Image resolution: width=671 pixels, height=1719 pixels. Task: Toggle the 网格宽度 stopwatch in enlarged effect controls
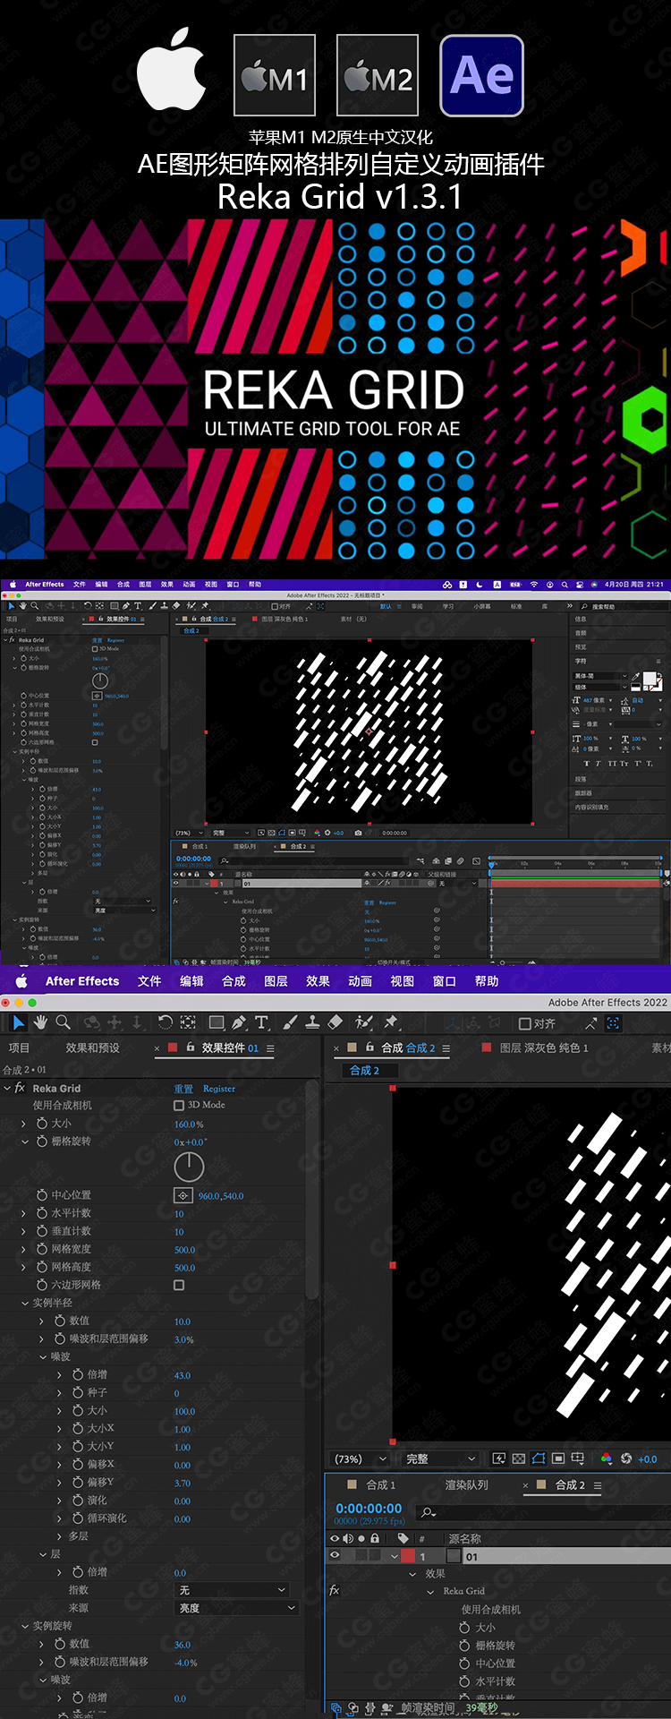tap(42, 1248)
